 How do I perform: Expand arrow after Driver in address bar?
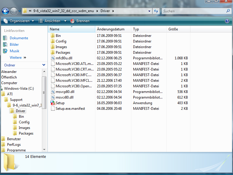[113, 11]
